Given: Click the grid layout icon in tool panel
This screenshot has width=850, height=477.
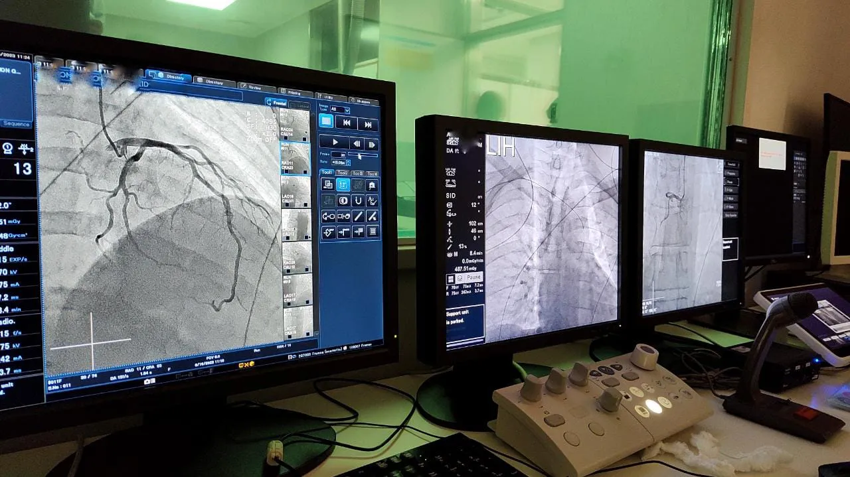Looking at the screenshot, I should tap(373, 232).
